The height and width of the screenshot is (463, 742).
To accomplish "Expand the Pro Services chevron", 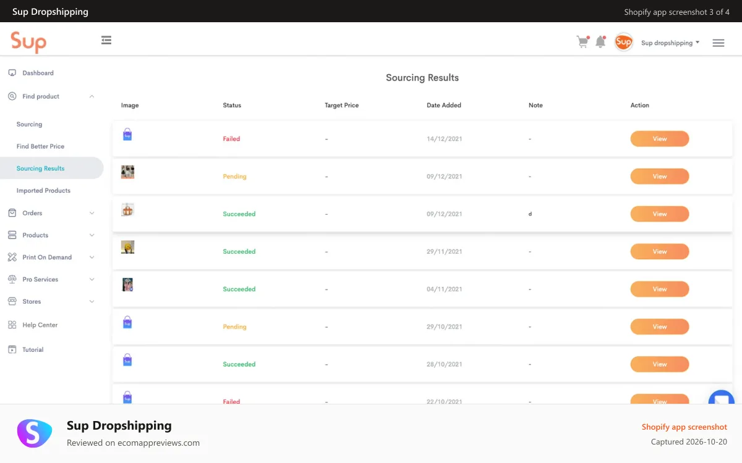I will click(x=92, y=280).
